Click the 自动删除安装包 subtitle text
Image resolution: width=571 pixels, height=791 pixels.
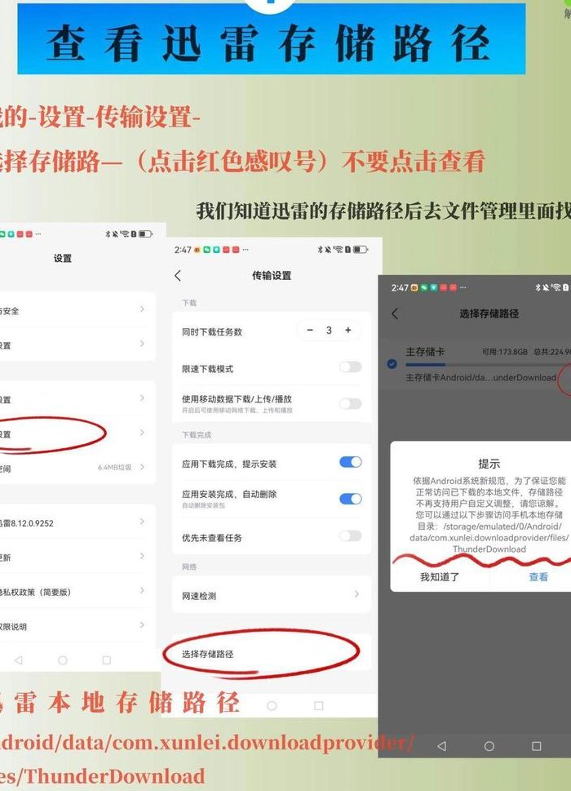204,505
